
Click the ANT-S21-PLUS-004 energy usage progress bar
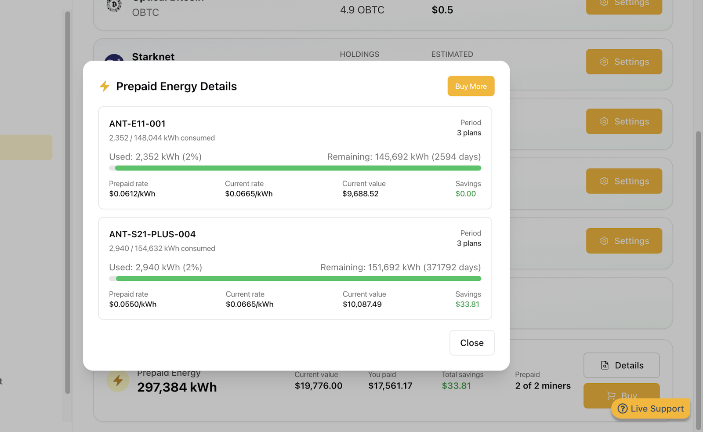[x=295, y=279]
